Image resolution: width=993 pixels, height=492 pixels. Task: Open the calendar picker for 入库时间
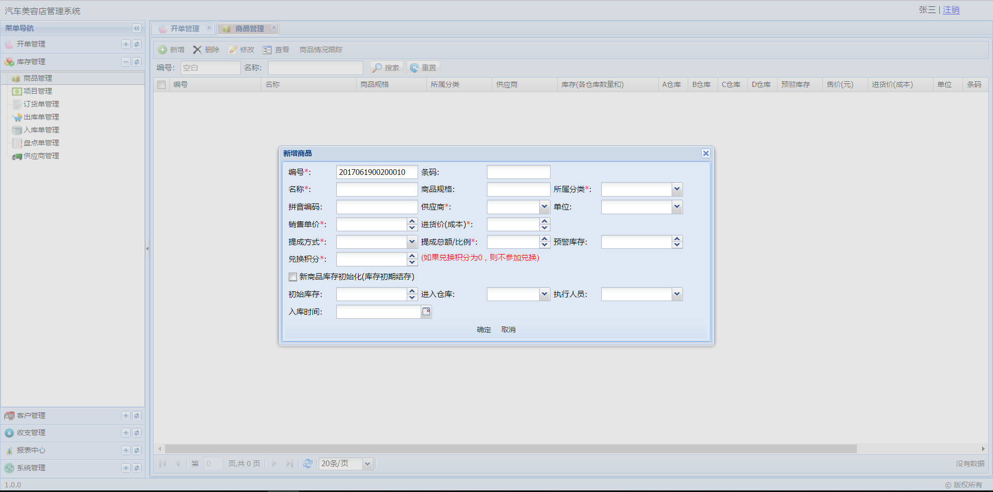click(x=426, y=311)
